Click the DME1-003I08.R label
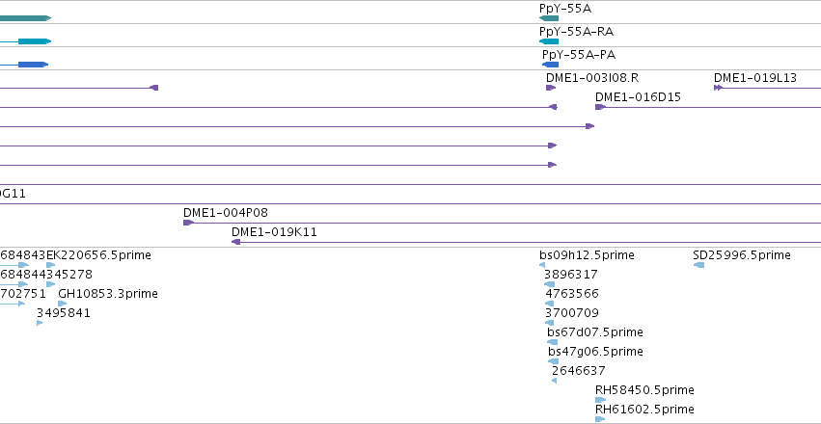This screenshot has height=424, width=821. tap(592, 78)
